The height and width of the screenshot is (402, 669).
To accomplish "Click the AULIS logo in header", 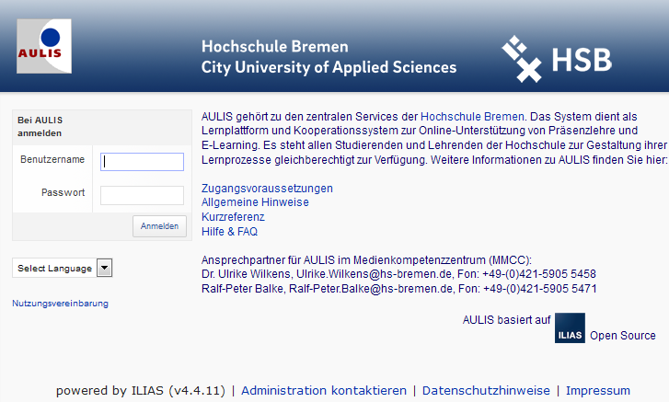I will click(43, 46).
